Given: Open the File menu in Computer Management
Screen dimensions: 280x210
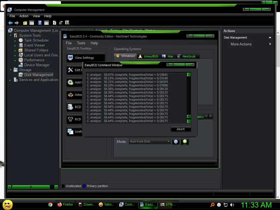Looking at the screenshot, I should 12,16.
